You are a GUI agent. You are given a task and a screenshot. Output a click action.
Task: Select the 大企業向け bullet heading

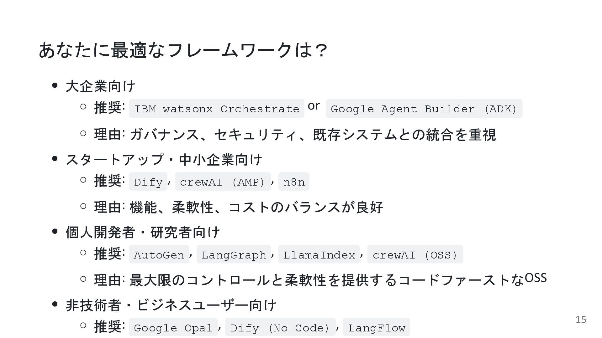coord(100,86)
